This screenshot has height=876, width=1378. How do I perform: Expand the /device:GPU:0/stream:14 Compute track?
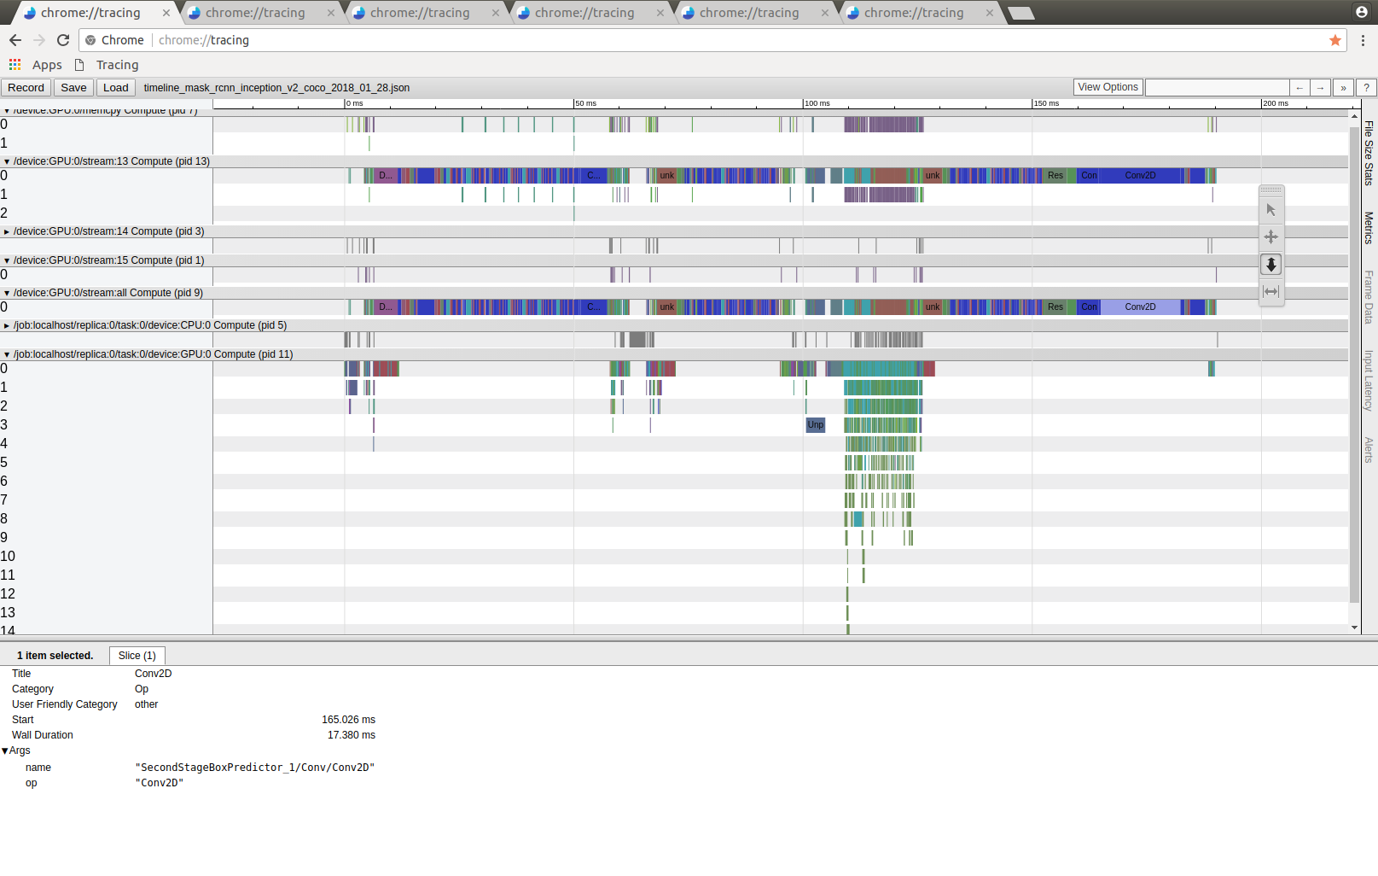(x=9, y=231)
